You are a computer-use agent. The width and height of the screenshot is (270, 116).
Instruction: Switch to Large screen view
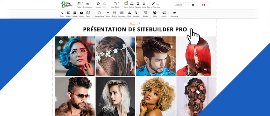pyautogui.click(x=126, y=5)
